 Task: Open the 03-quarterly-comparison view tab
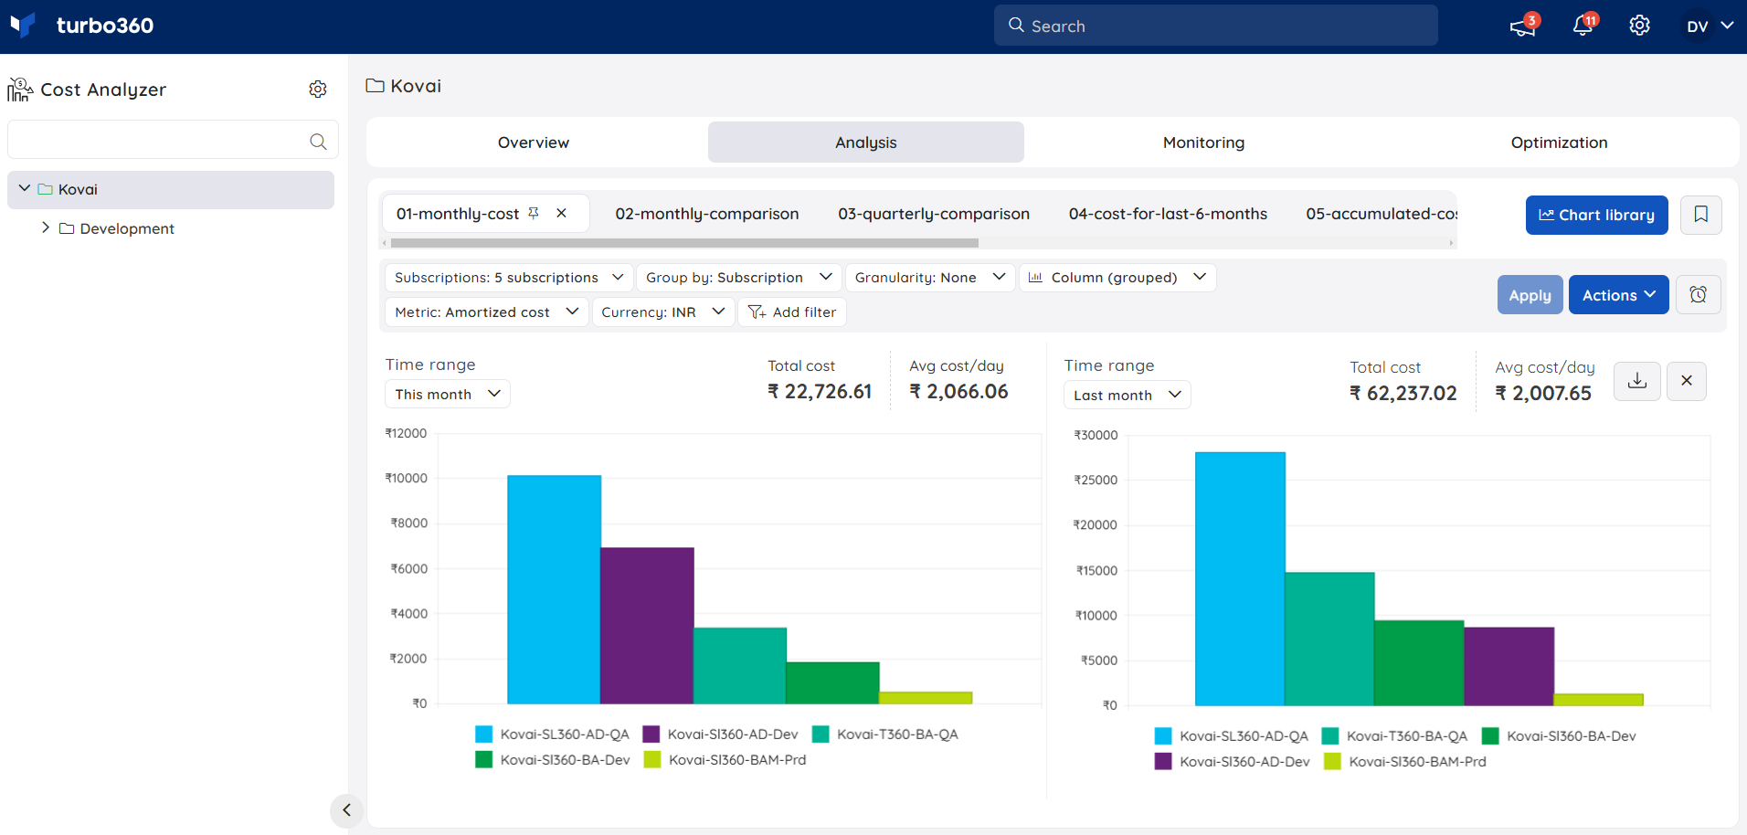(934, 214)
